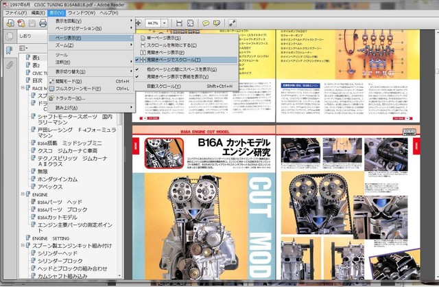The height and width of the screenshot is (287, 439).
Task: Toggle 見開きページでスクロール checked option
Action: pyautogui.click(x=186, y=60)
